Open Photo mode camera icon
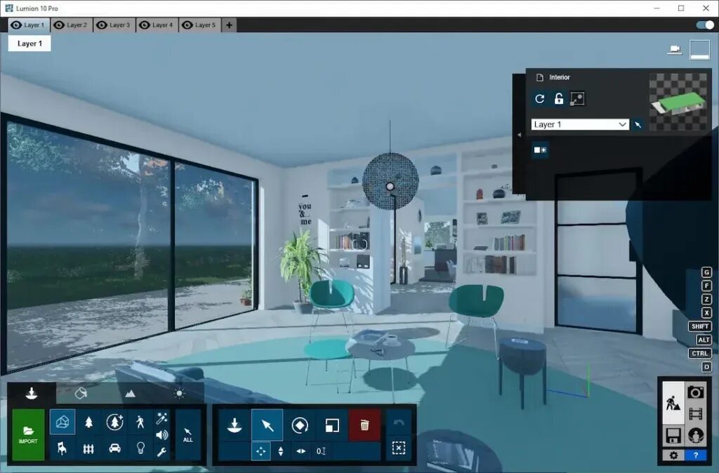Image resolution: width=719 pixels, height=473 pixels. click(x=696, y=392)
